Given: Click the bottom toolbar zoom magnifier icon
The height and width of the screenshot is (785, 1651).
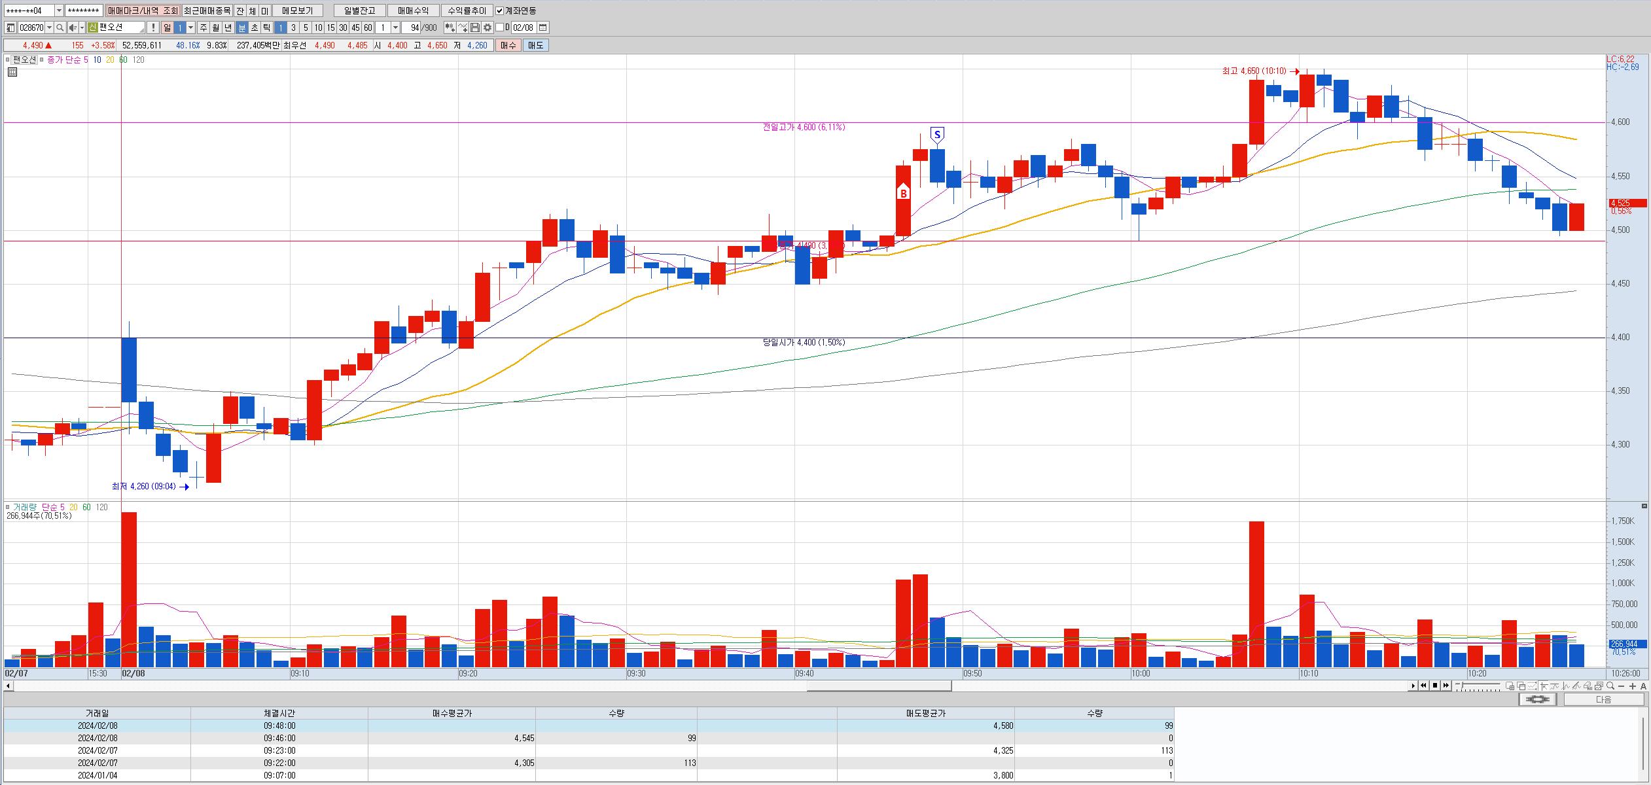Looking at the screenshot, I should 1609,686.
